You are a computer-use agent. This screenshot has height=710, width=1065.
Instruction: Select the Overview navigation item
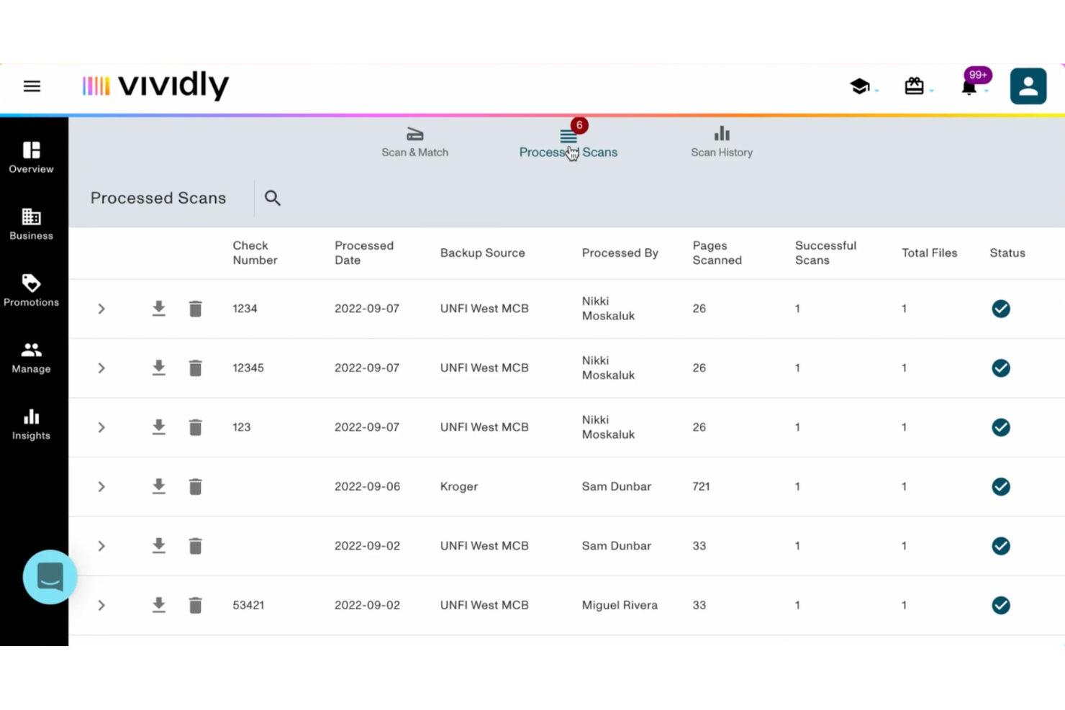click(31, 157)
